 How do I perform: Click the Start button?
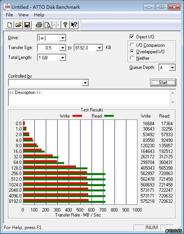pos(163,83)
